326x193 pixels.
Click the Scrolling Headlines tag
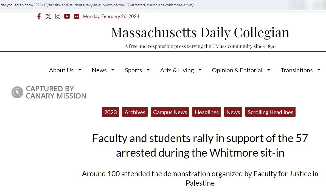click(270, 112)
